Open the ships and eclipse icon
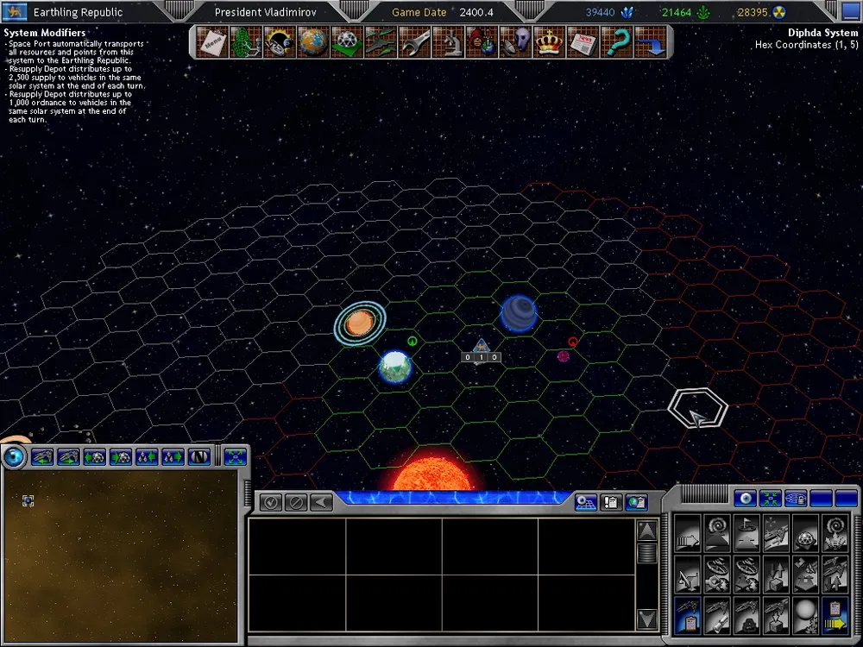863x647 pixels. coord(280,41)
